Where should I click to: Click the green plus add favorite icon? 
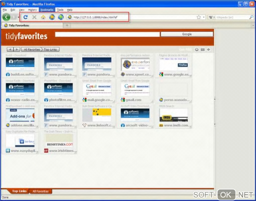(61, 17)
